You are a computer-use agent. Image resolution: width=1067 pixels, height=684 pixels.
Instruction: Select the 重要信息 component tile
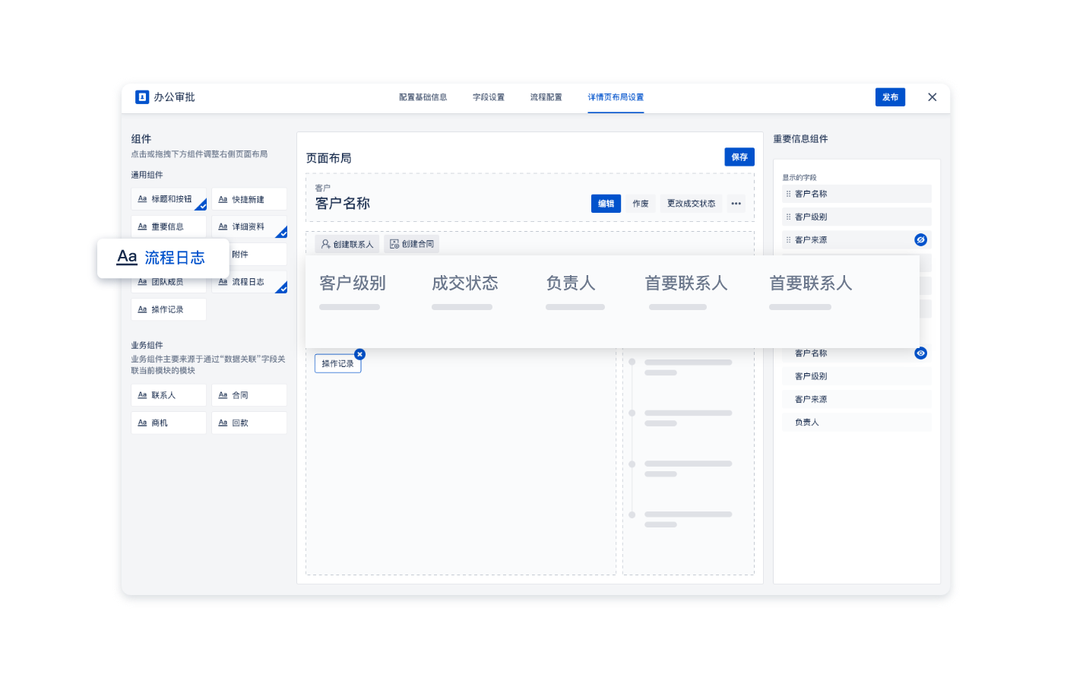pos(168,226)
